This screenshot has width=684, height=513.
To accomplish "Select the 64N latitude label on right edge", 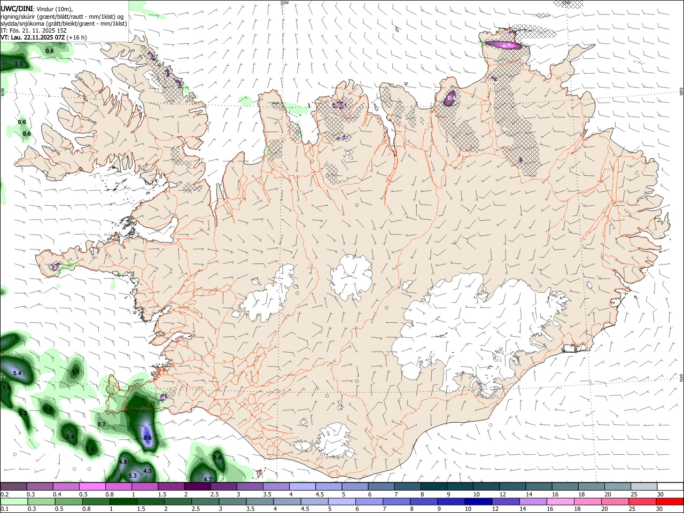I will (681, 377).
